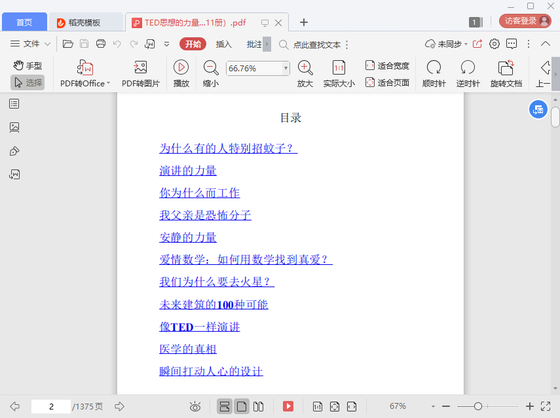
Task: Switch to the 稻壳模板 tab
Action: pos(86,22)
